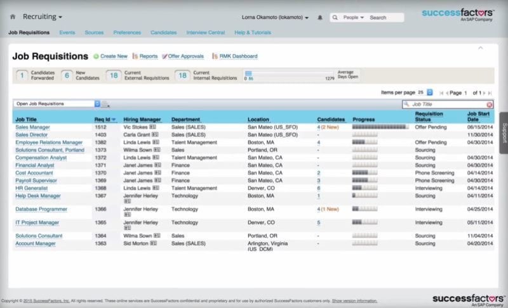Click the green Create New plus icon
This screenshot has height=308, width=508.
coord(97,56)
